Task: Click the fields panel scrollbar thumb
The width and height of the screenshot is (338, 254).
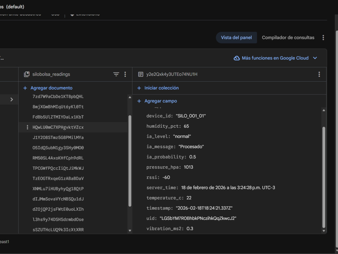Action: tap(323, 177)
